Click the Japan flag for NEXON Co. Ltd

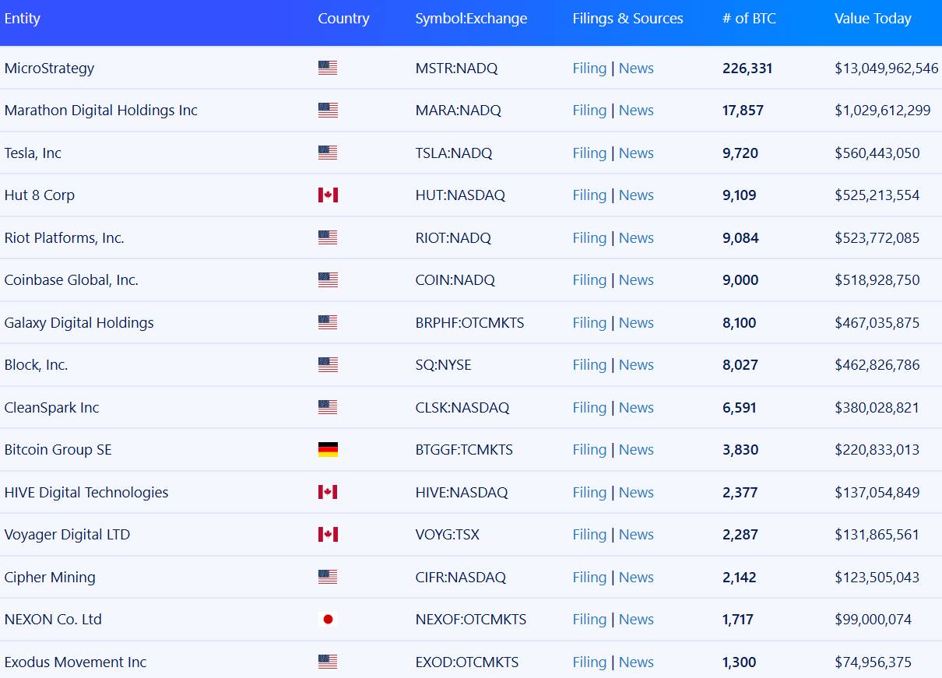click(328, 619)
